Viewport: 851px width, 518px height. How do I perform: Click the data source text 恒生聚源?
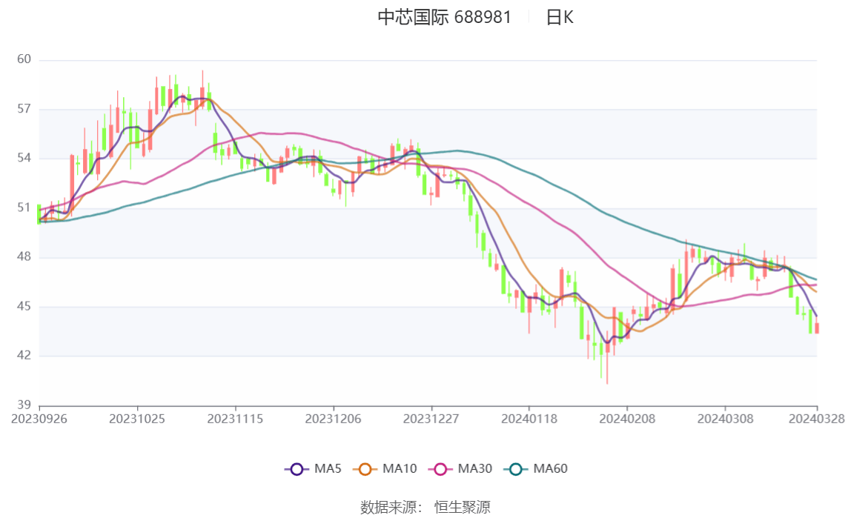(x=463, y=507)
